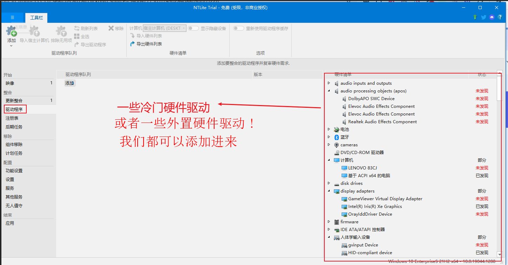
Task: Click the help question mark icon
Action: [x=500, y=17]
